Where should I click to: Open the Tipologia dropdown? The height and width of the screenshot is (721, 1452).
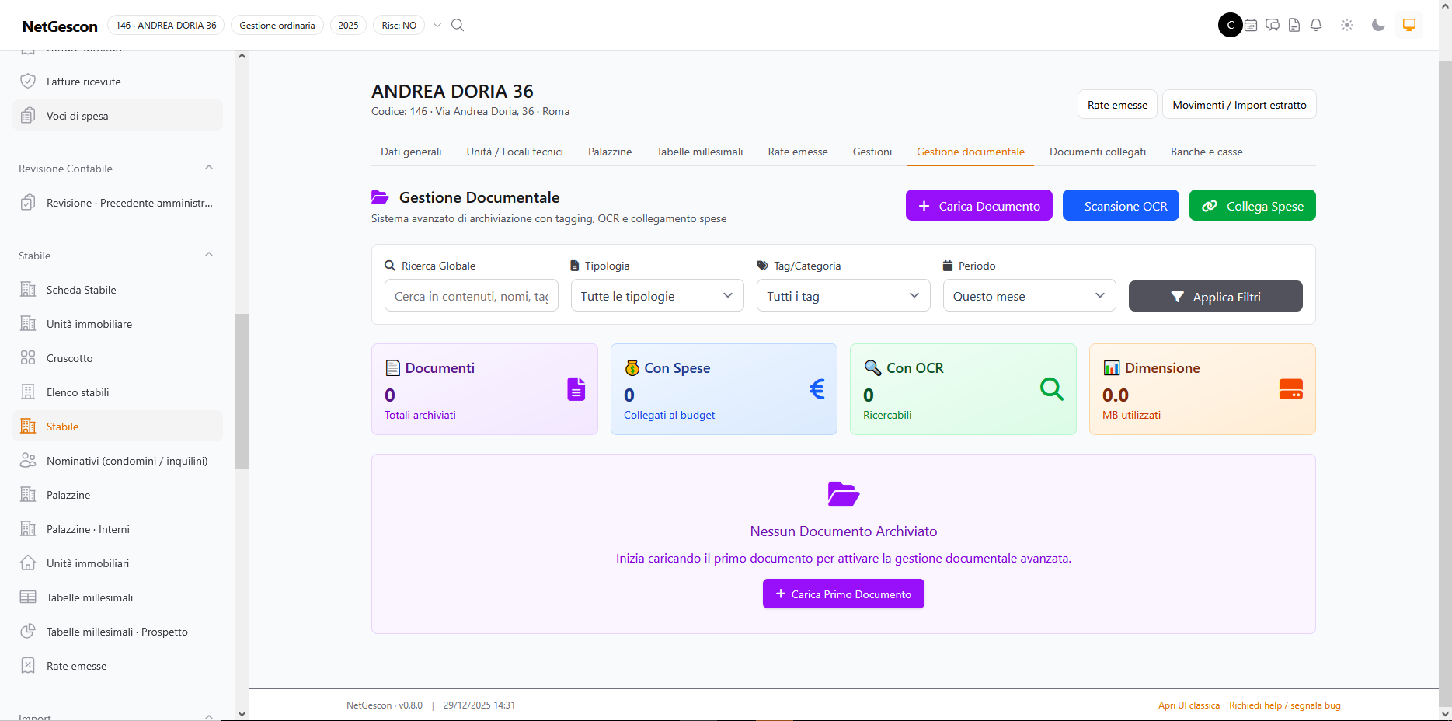tap(657, 296)
